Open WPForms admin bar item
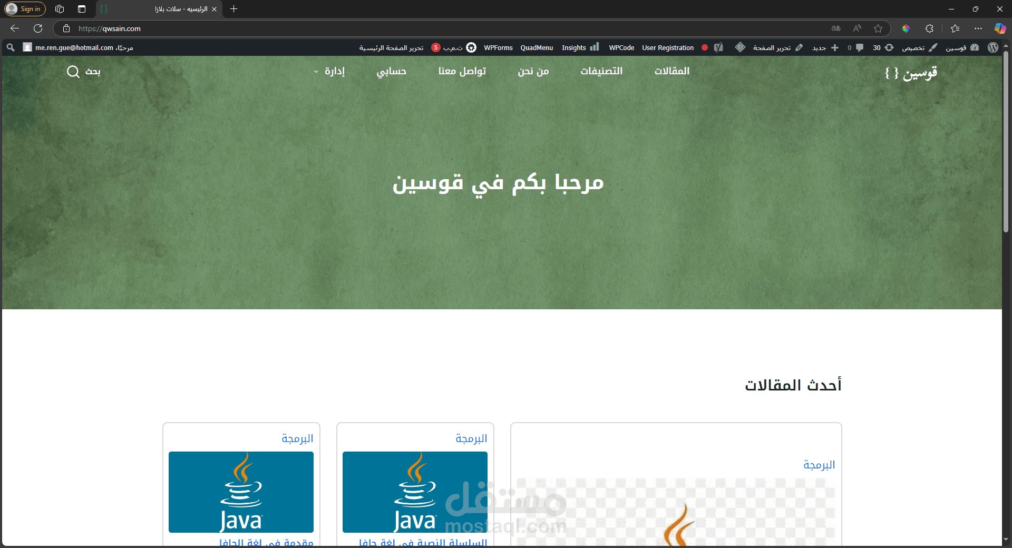 pos(498,47)
